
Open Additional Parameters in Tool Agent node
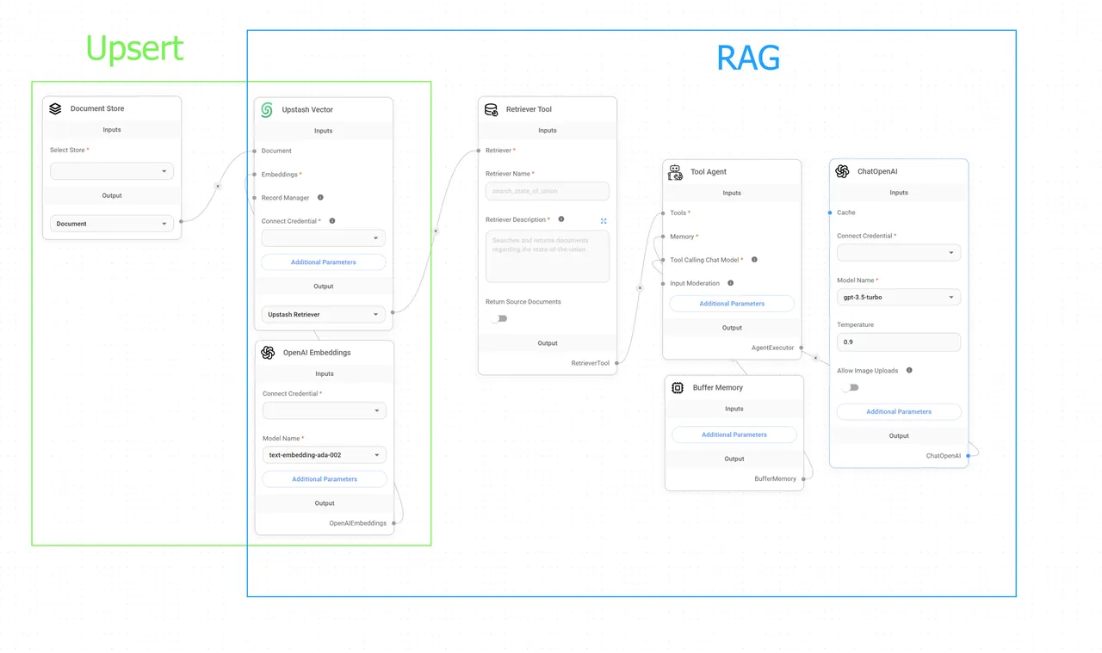[732, 304]
